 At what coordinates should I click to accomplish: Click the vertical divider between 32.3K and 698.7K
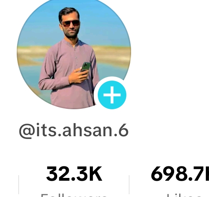click(x=129, y=184)
